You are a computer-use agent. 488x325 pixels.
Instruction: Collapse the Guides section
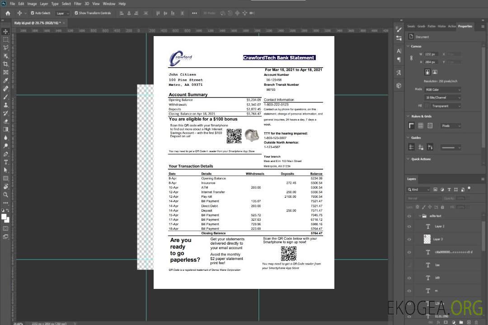[x=408, y=138]
